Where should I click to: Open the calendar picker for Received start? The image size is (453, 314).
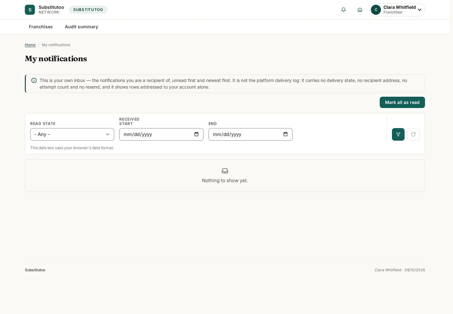(197, 134)
